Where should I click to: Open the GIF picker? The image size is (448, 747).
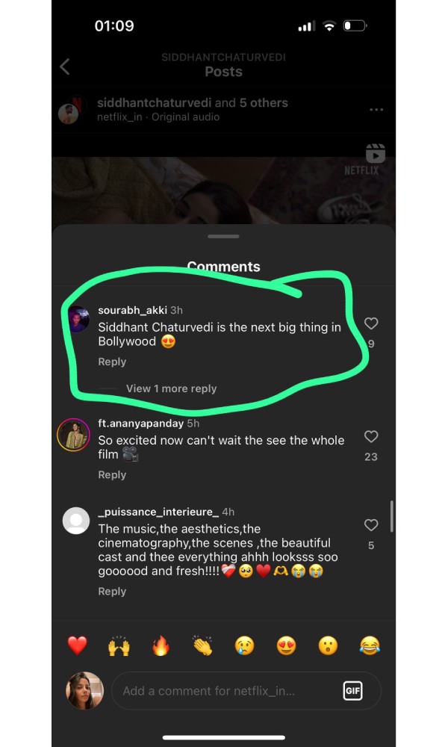pos(352,691)
